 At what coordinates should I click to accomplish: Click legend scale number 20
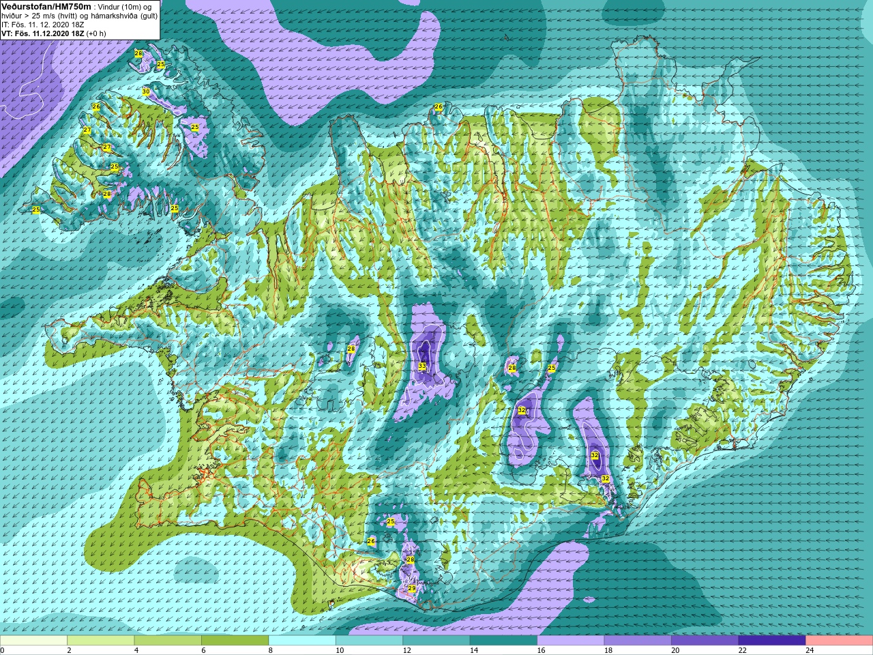676,650
